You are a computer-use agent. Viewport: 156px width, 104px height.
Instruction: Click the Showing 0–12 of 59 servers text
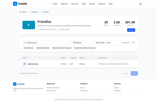pos(29,73)
